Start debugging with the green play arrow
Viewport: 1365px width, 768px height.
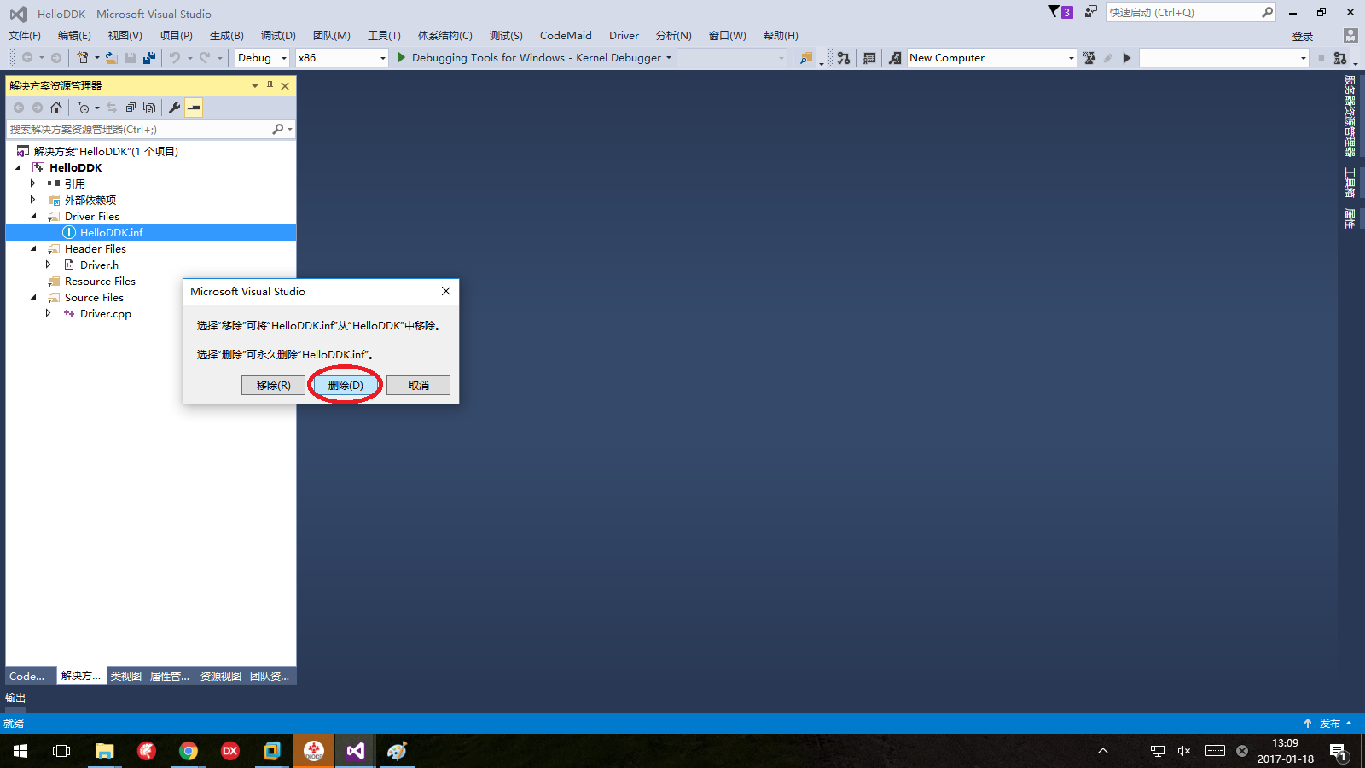402,58
